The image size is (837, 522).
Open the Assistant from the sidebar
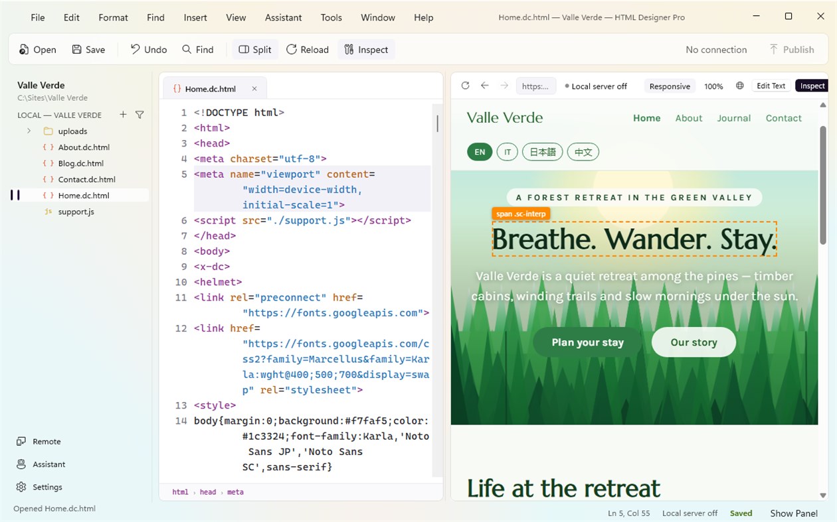[x=41, y=464]
